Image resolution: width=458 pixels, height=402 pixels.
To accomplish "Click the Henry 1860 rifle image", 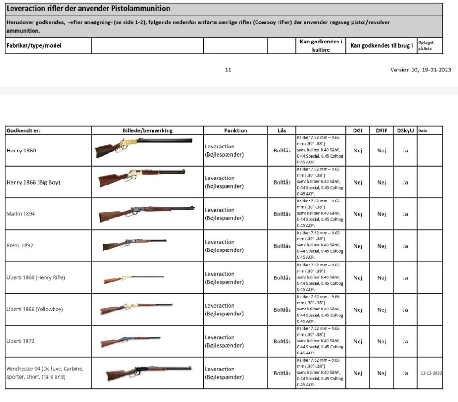I will coord(144,148).
